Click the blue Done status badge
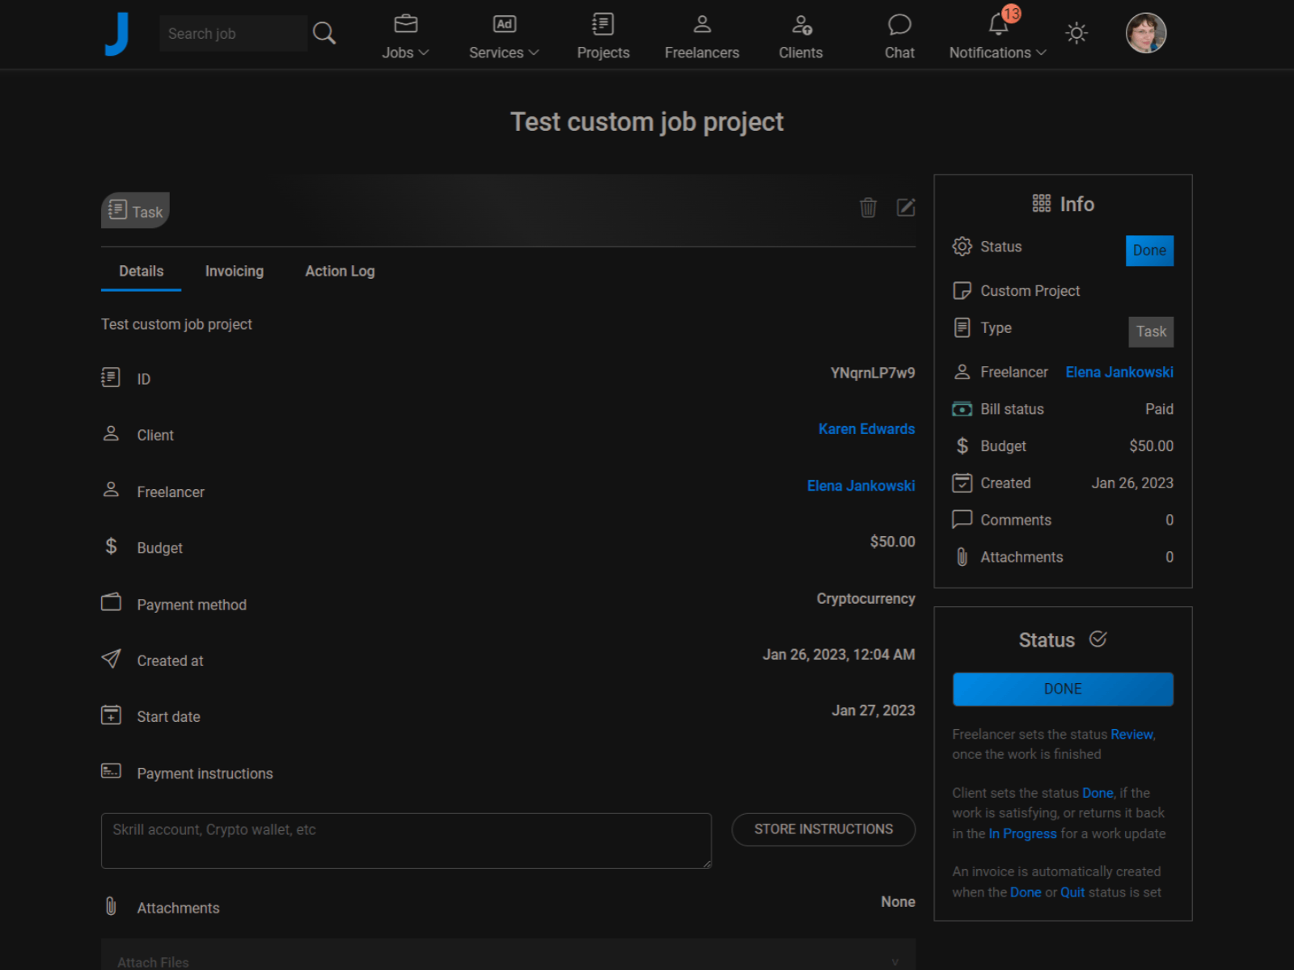Viewport: 1294px width, 970px height. 1149,251
